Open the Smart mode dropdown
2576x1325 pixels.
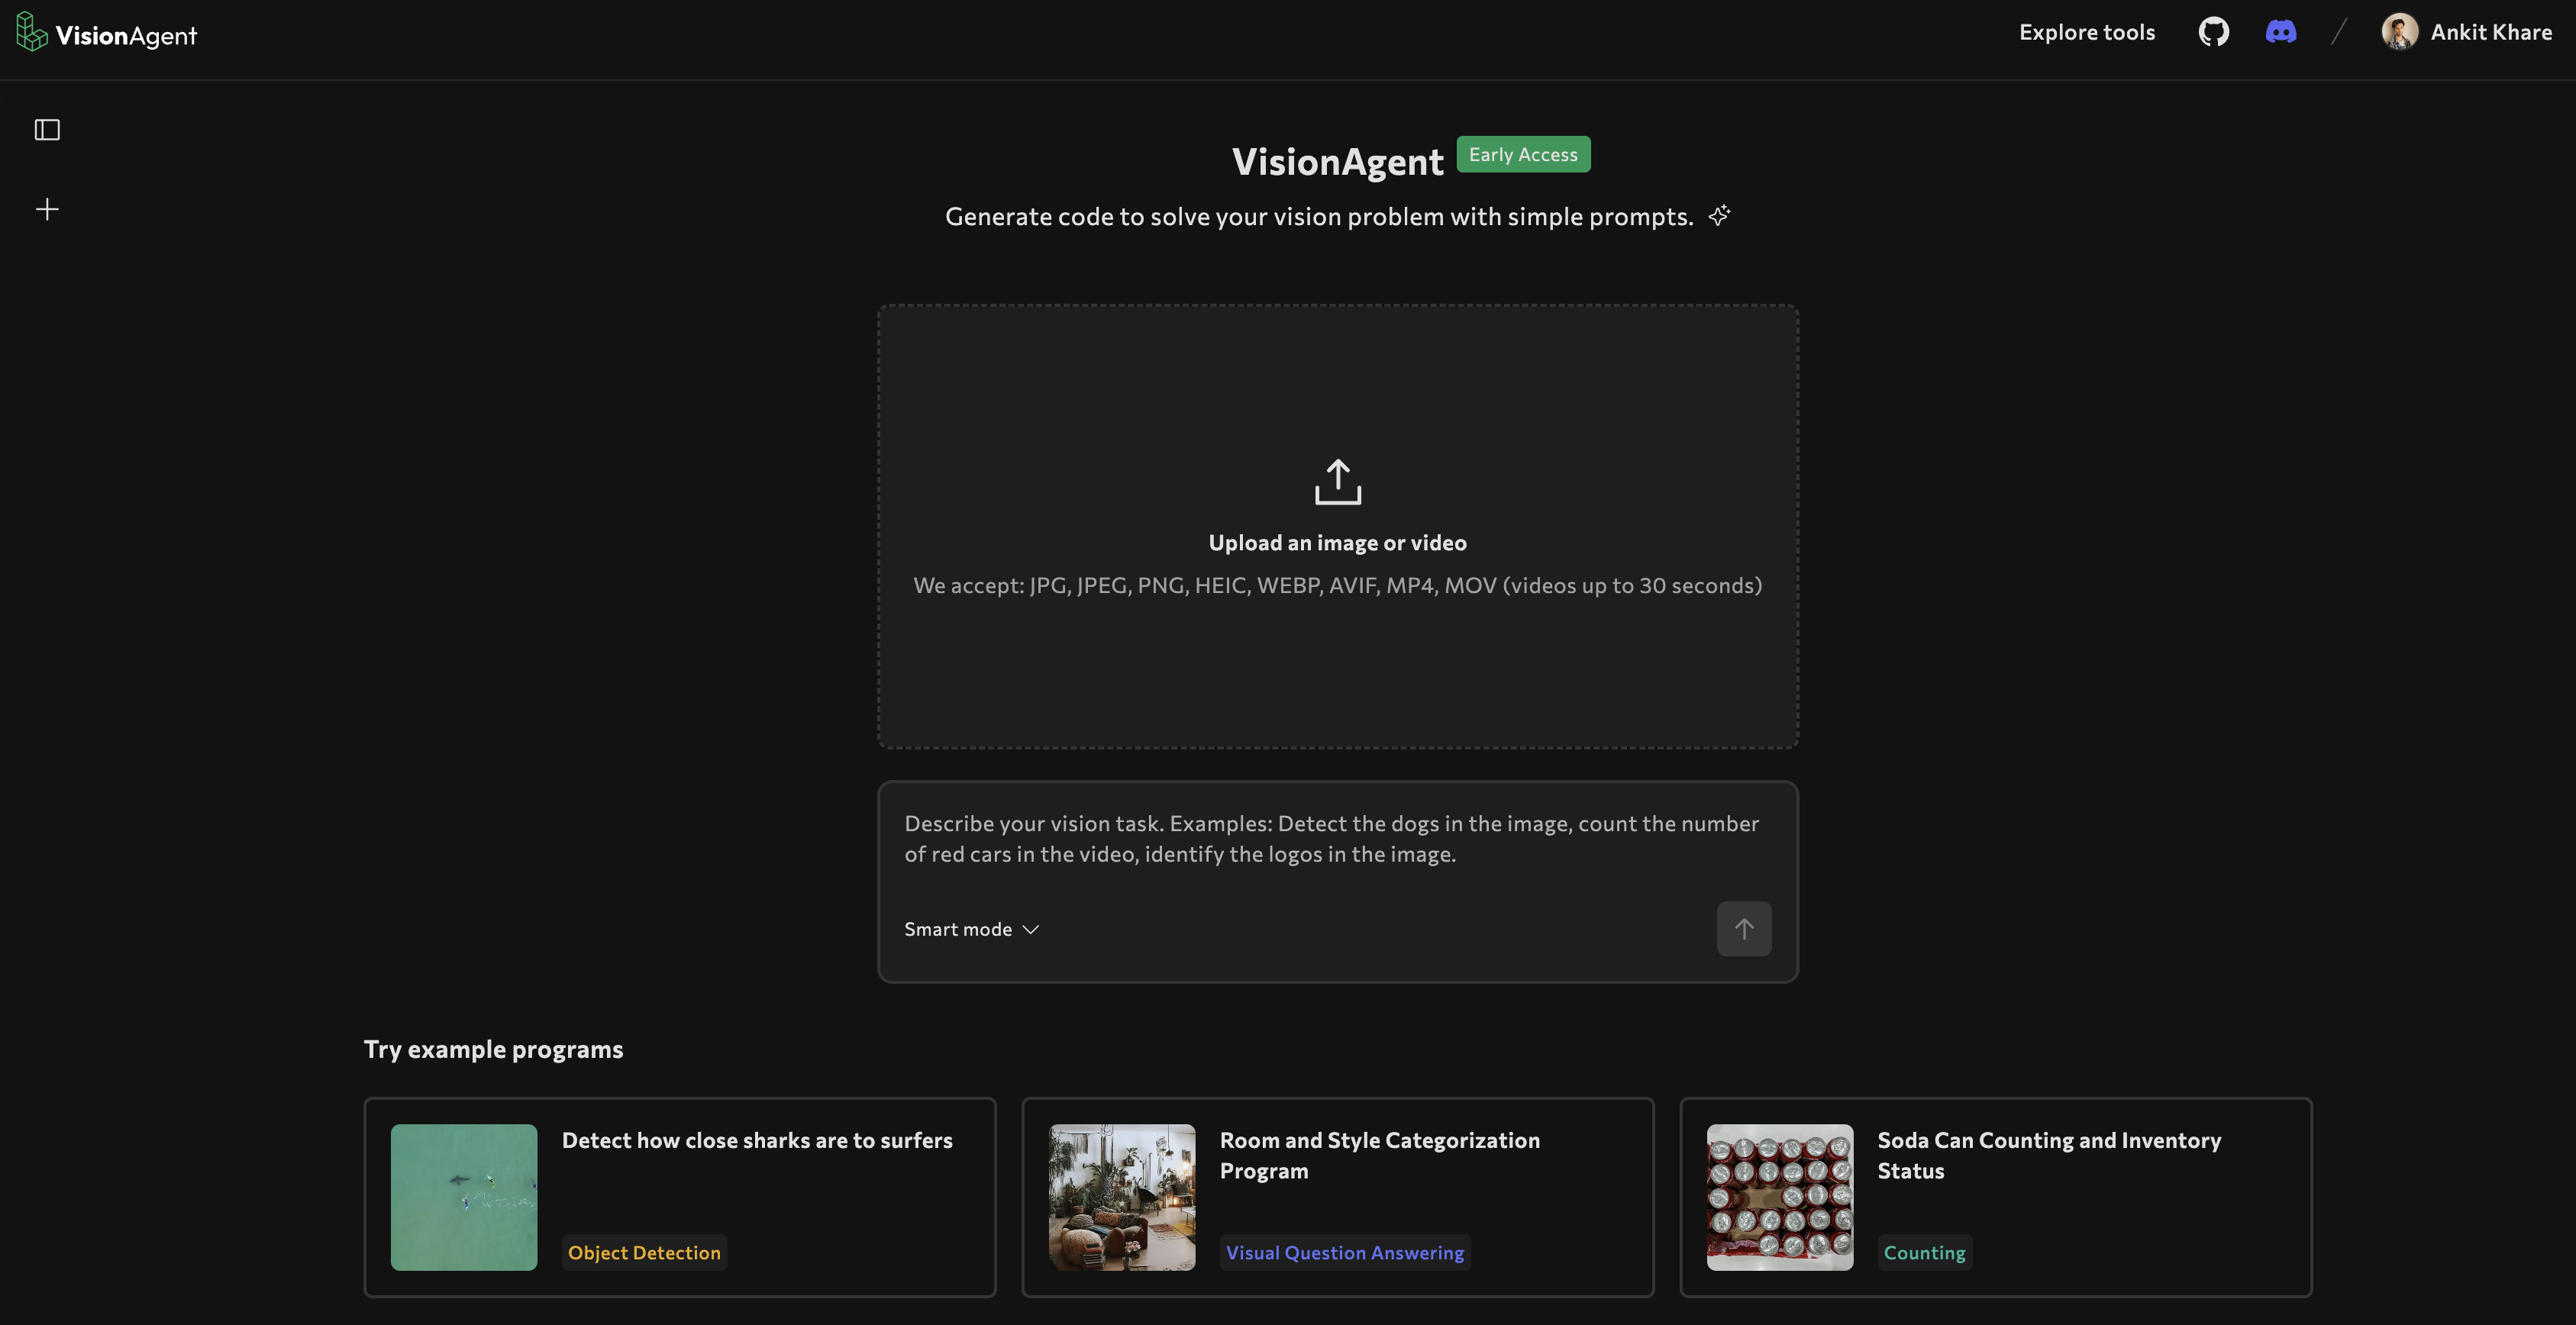click(x=971, y=930)
